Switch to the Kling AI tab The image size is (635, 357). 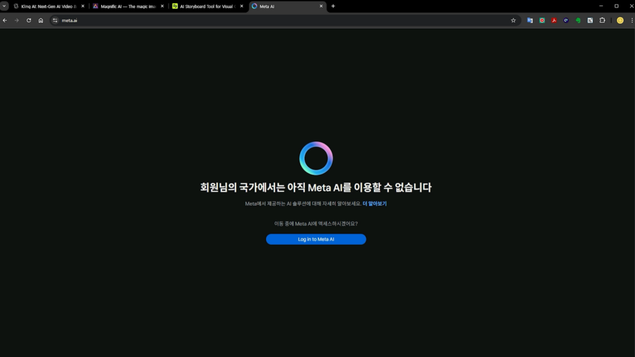click(48, 6)
